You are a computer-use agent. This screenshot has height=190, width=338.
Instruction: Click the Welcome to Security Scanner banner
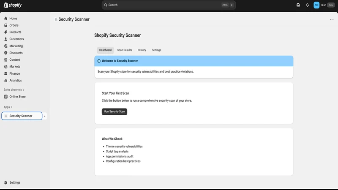194,61
